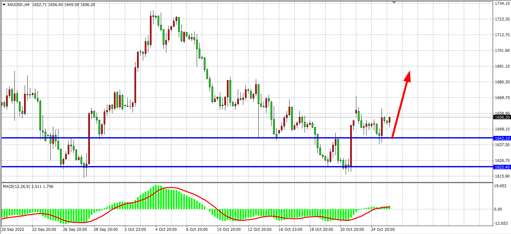Click the chart shift triangle marker at top
Image resolution: width=511 pixels, height=234 pixels.
click(394, 3)
